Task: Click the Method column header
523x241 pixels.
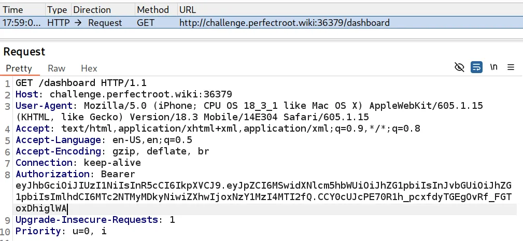Action: pyautogui.click(x=153, y=10)
